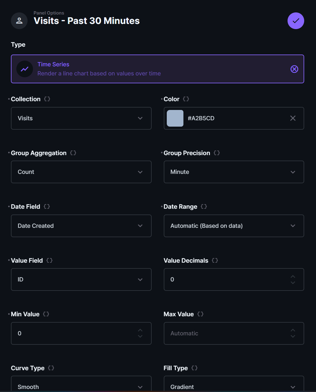
Task: Toggle raw editor braces next to Group Aggregation
Action: tap(73, 153)
